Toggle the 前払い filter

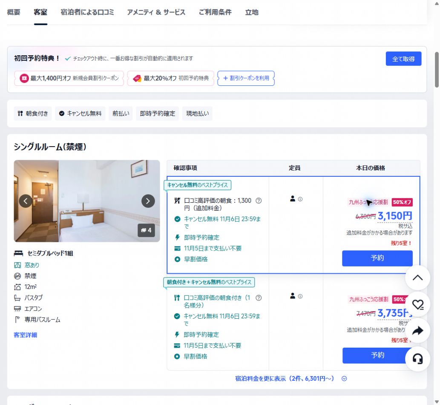[x=121, y=113]
